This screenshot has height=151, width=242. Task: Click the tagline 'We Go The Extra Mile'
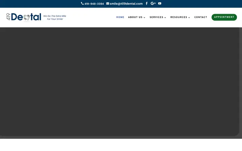(55, 16)
